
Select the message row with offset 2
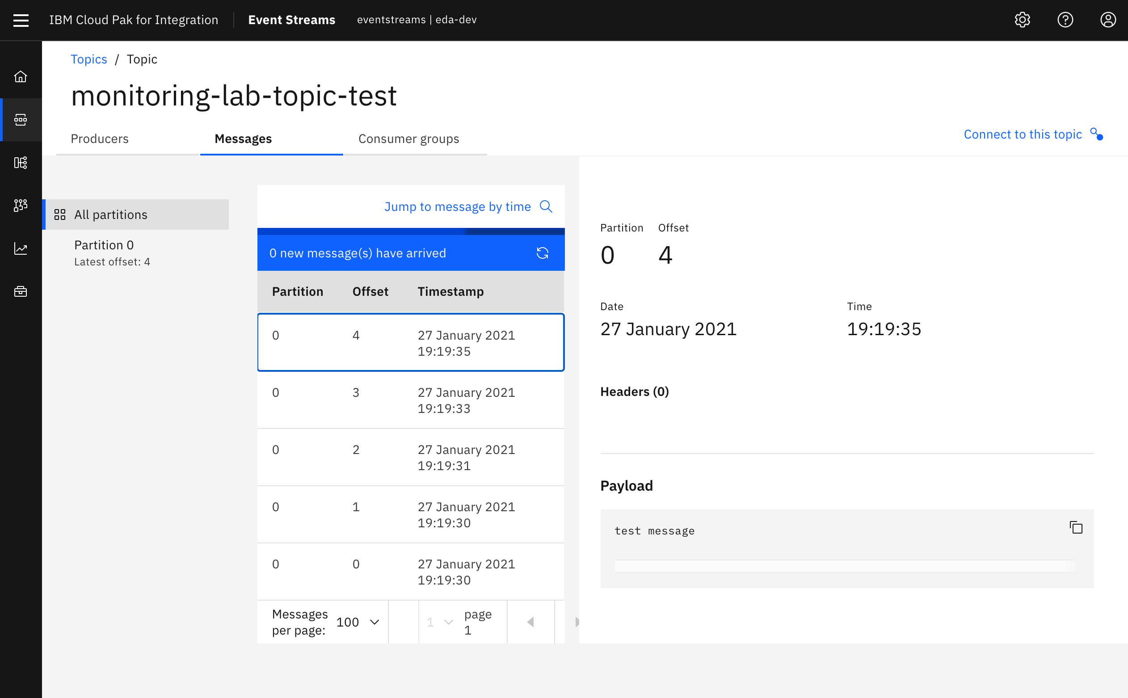(411, 457)
